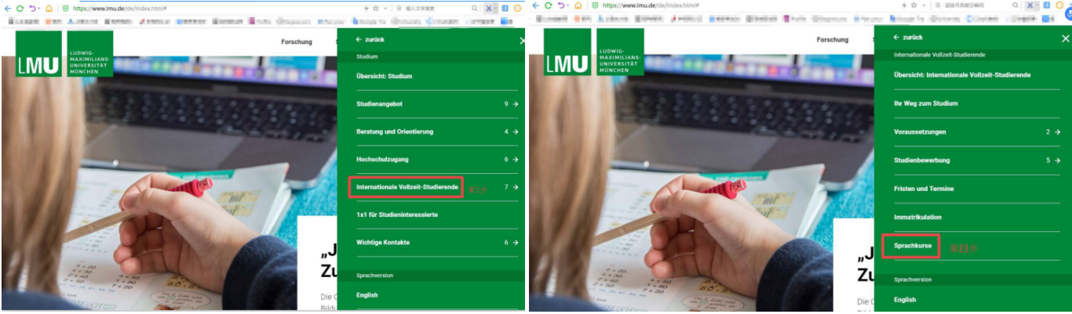1072x314 pixels.
Task: Open Internationale Vollzeit-Studierende in the Studium menu
Action: [407, 187]
